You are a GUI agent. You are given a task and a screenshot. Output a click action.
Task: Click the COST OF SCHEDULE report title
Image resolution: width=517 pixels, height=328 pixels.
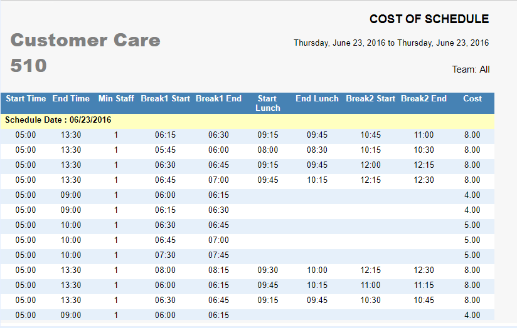click(x=429, y=19)
